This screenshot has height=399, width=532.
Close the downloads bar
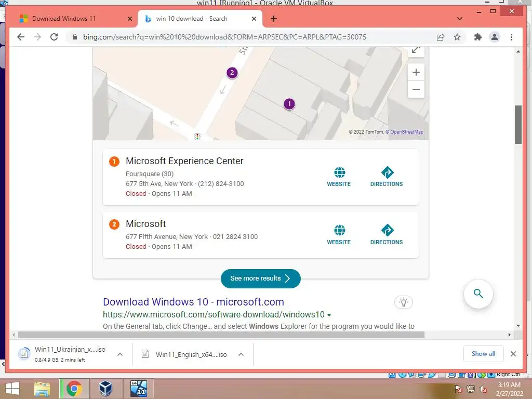click(x=513, y=354)
